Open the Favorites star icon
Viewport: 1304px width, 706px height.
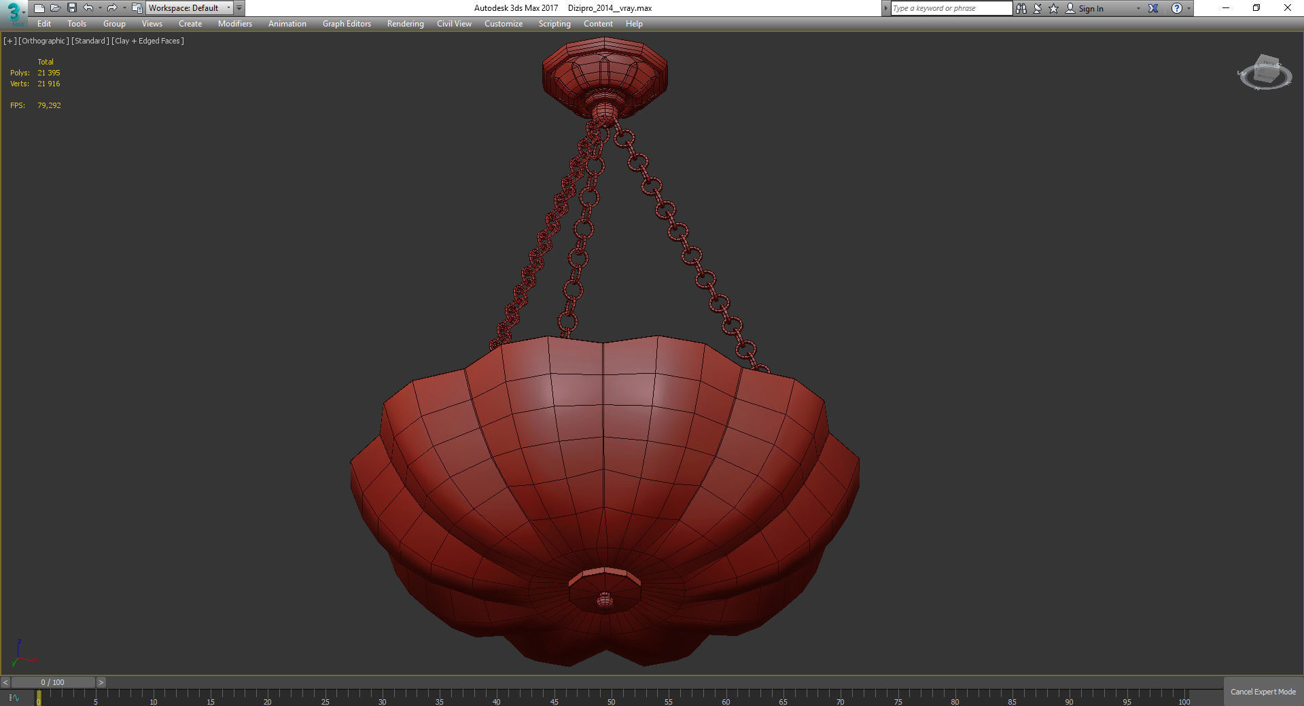(x=1054, y=8)
